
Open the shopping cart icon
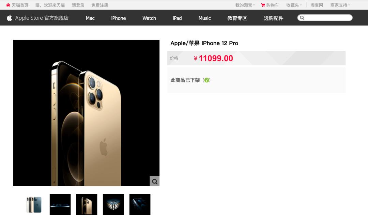(x=263, y=5)
